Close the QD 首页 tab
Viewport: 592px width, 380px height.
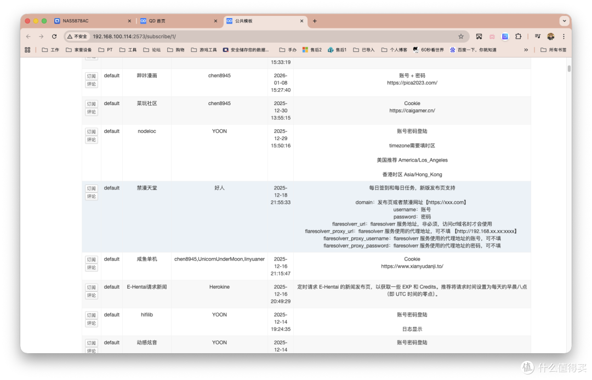(215, 21)
